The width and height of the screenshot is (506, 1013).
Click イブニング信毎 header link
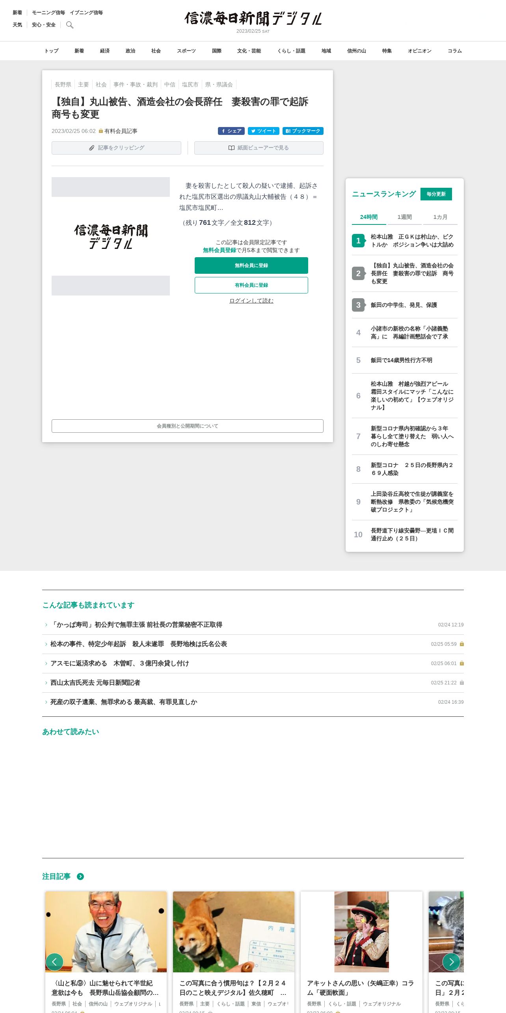point(86,13)
